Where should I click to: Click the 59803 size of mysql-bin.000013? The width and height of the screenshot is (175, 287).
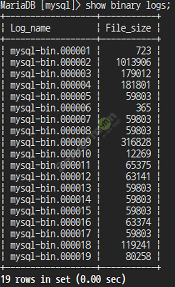tap(139, 188)
